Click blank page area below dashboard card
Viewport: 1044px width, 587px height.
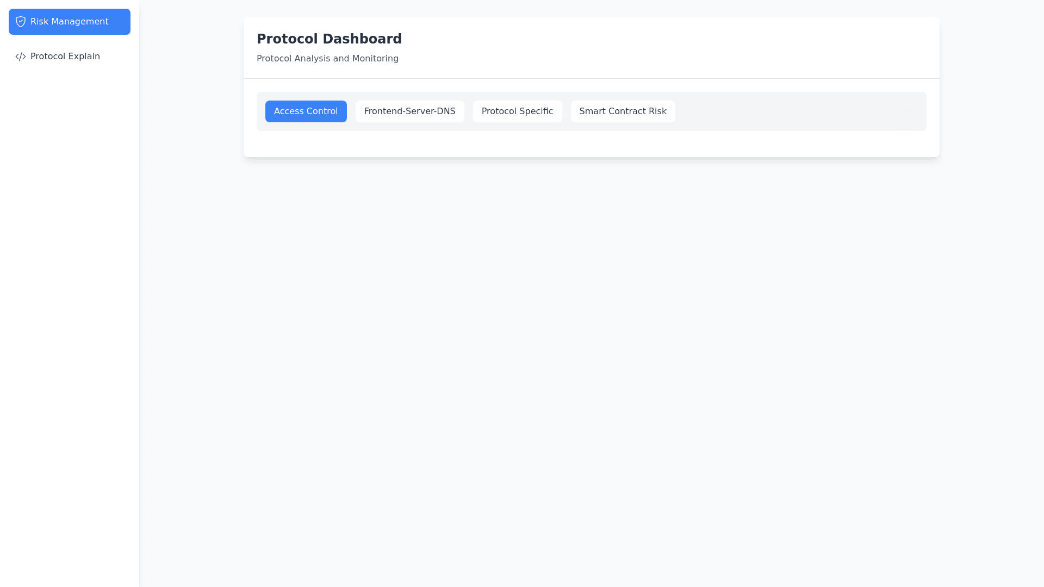(x=591, y=353)
